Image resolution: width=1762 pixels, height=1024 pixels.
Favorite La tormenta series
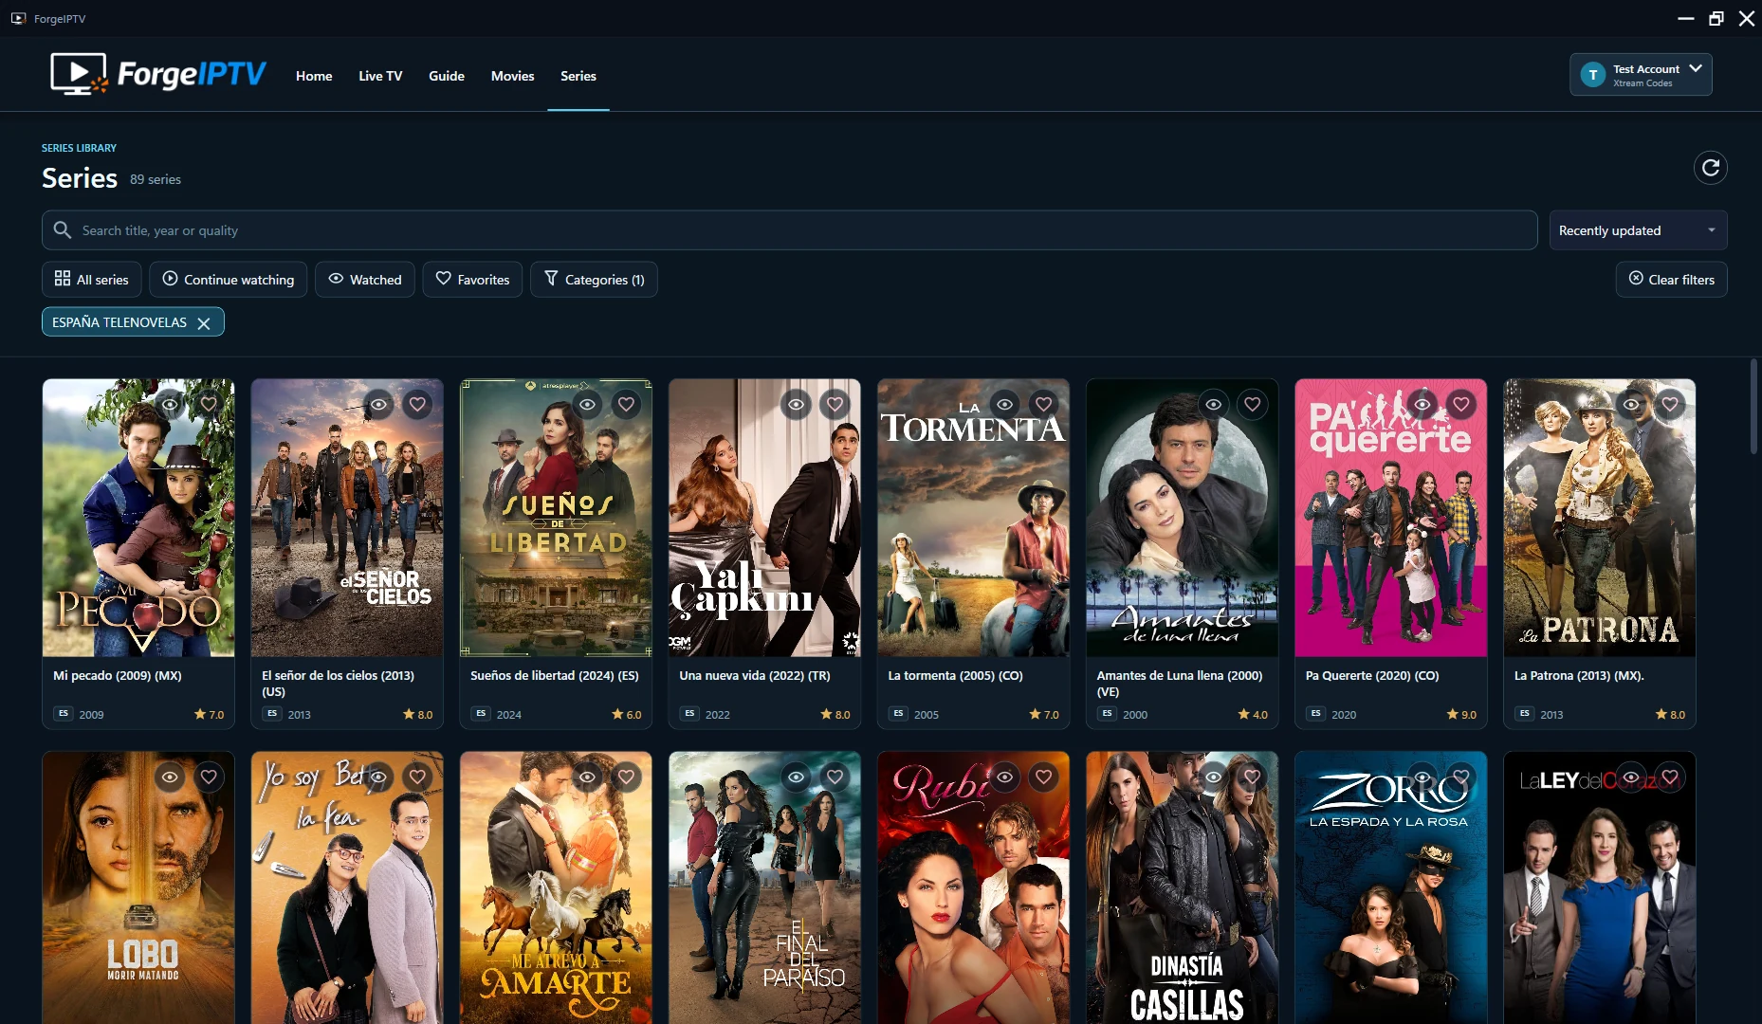1043,404
